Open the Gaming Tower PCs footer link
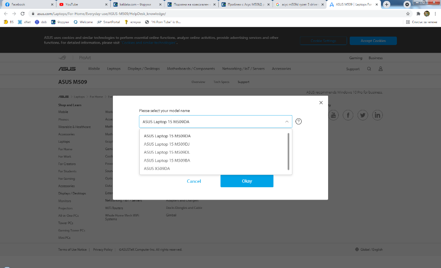441x268 pixels. coord(71,230)
